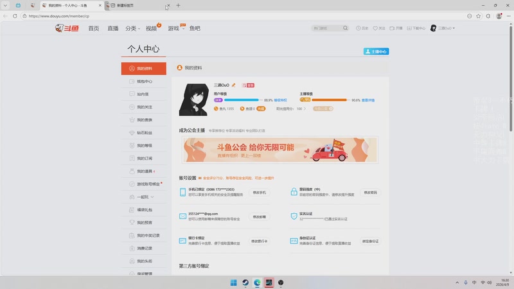Viewport: 514px width, 289px height.
Task: Click the sunshine credit score arrow
Action: (x=305, y=109)
